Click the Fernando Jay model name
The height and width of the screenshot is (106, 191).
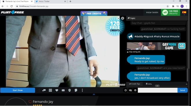coord(43,102)
